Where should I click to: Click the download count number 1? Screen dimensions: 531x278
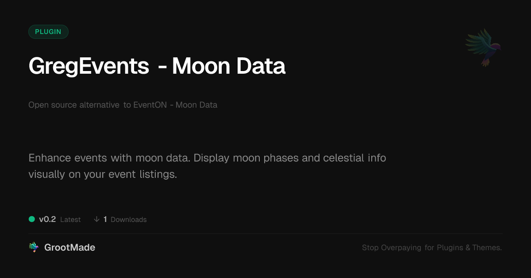[x=105, y=219]
